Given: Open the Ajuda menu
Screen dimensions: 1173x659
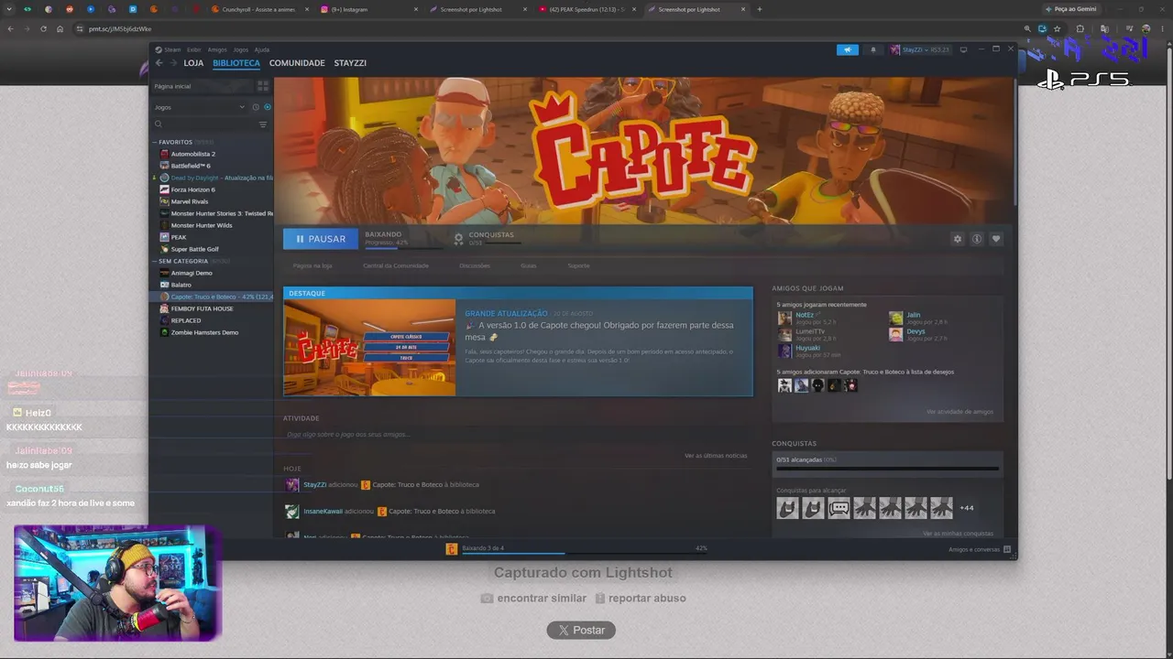Looking at the screenshot, I should click(262, 49).
